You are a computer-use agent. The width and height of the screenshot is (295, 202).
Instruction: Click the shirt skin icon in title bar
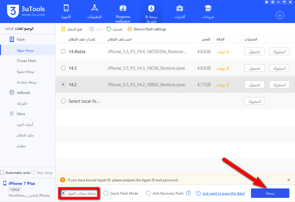pyautogui.click(x=267, y=2)
